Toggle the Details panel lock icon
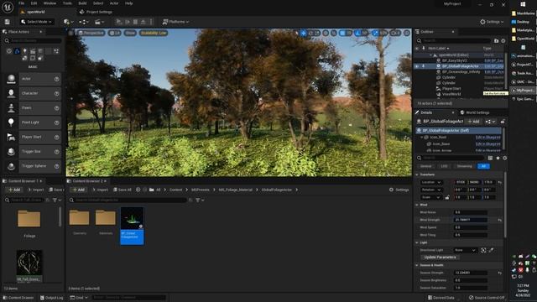 tap(503, 122)
